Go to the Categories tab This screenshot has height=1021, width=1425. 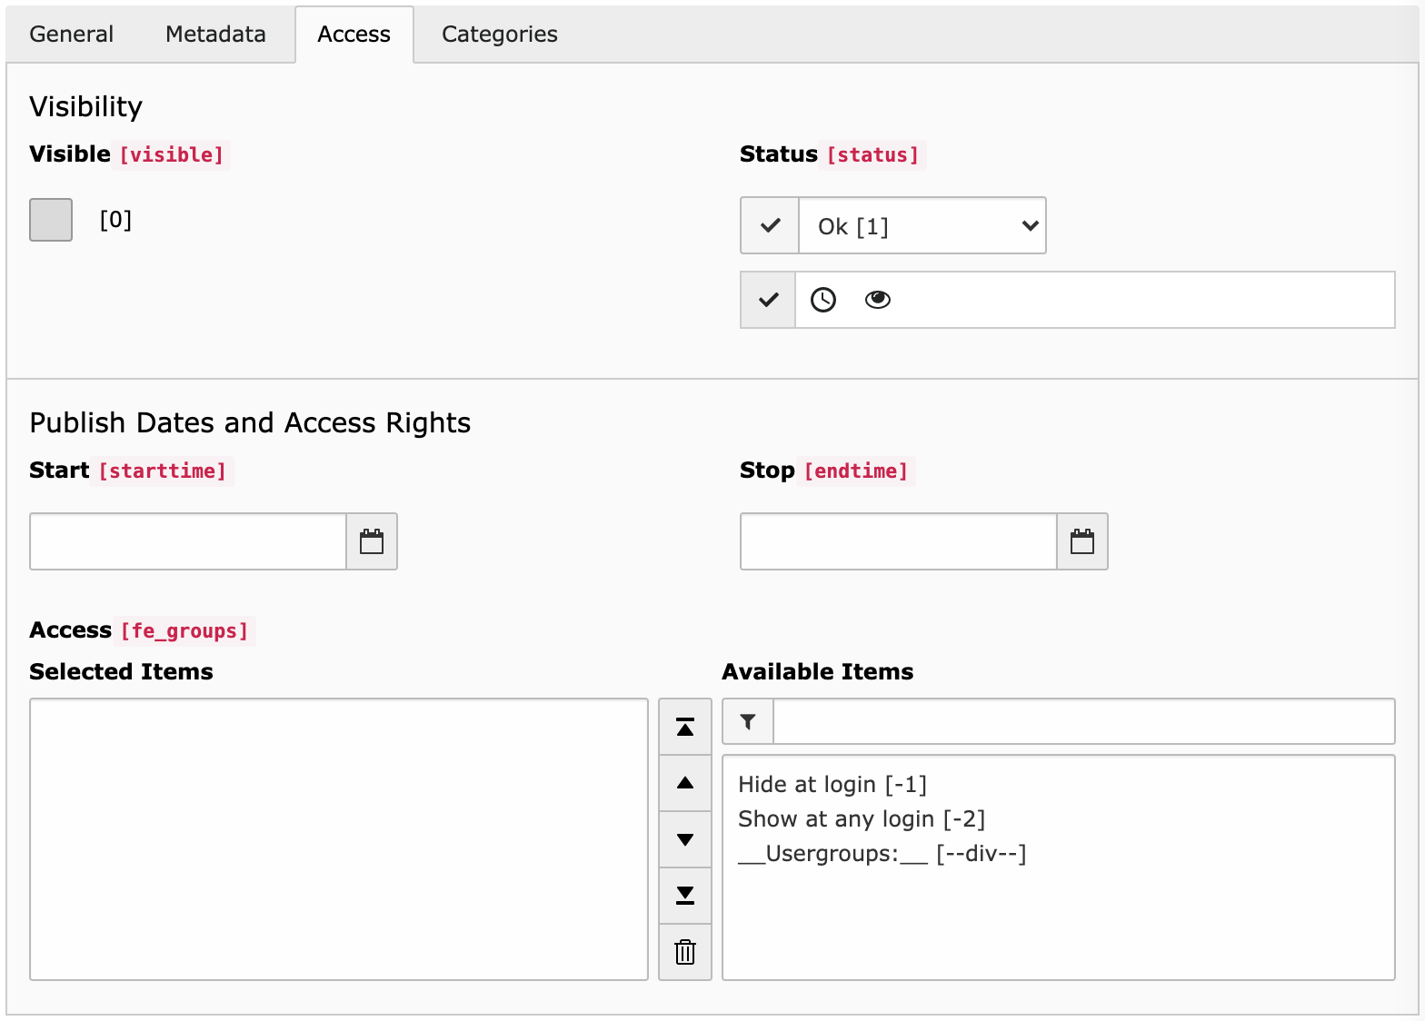(499, 35)
